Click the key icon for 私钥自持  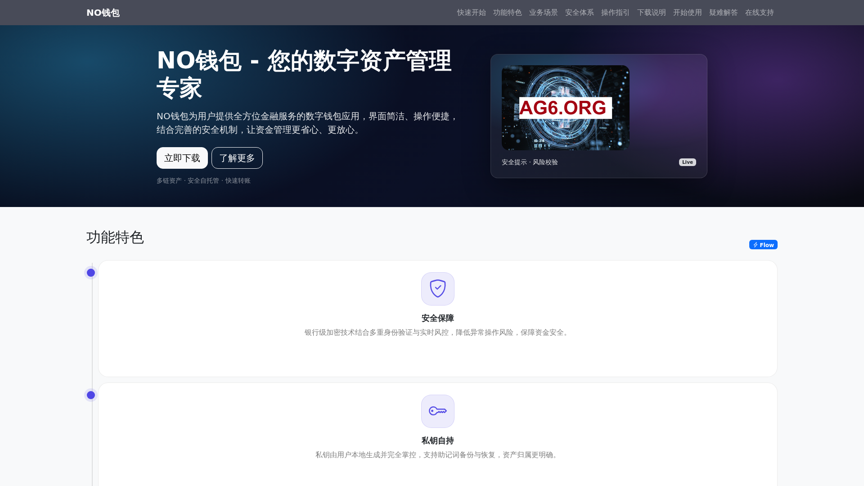click(438, 411)
